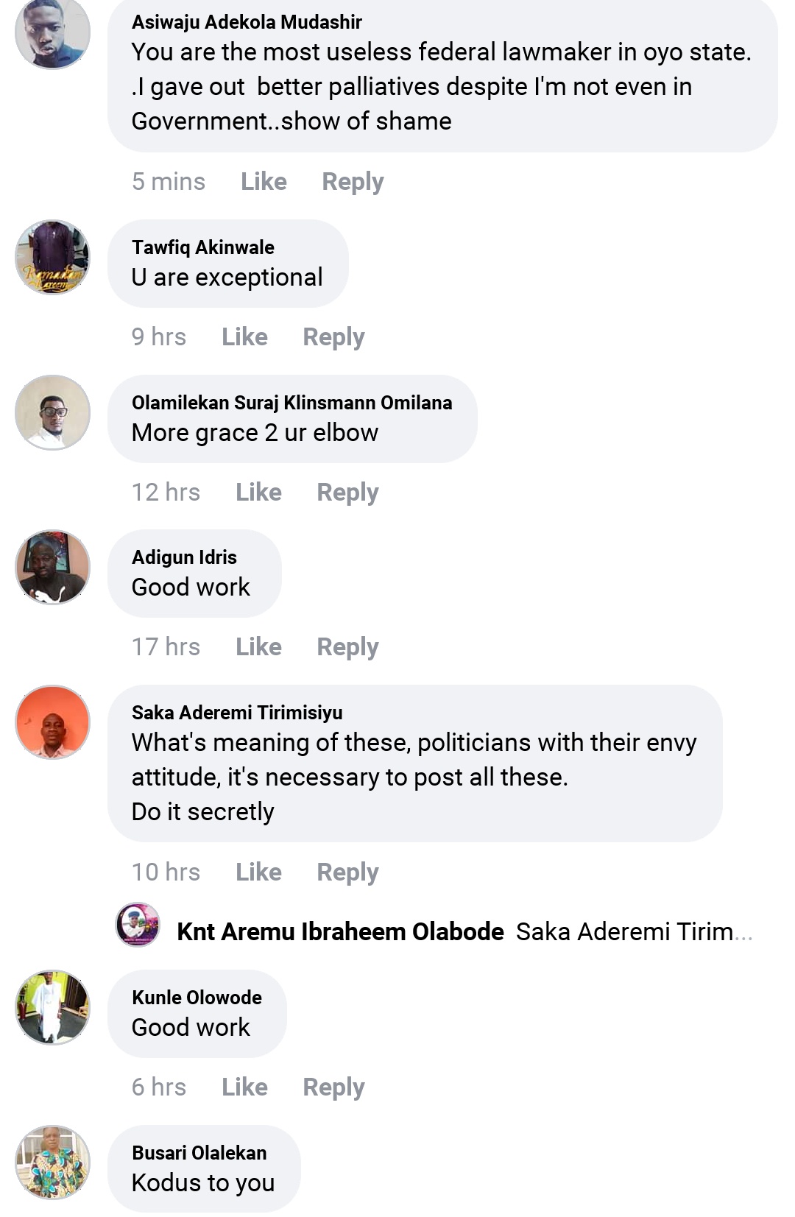Tap Adigun Idris's profile photo
Screen dimensions: 795x1217
click(52, 567)
